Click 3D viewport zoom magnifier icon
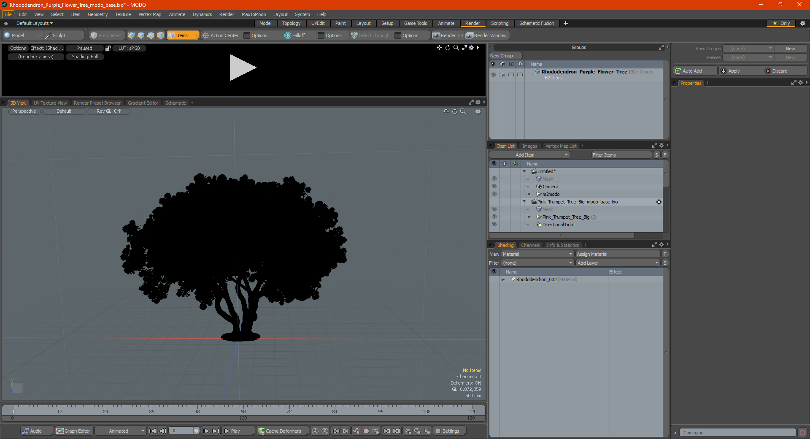The width and height of the screenshot is (810, 439). 463,111
